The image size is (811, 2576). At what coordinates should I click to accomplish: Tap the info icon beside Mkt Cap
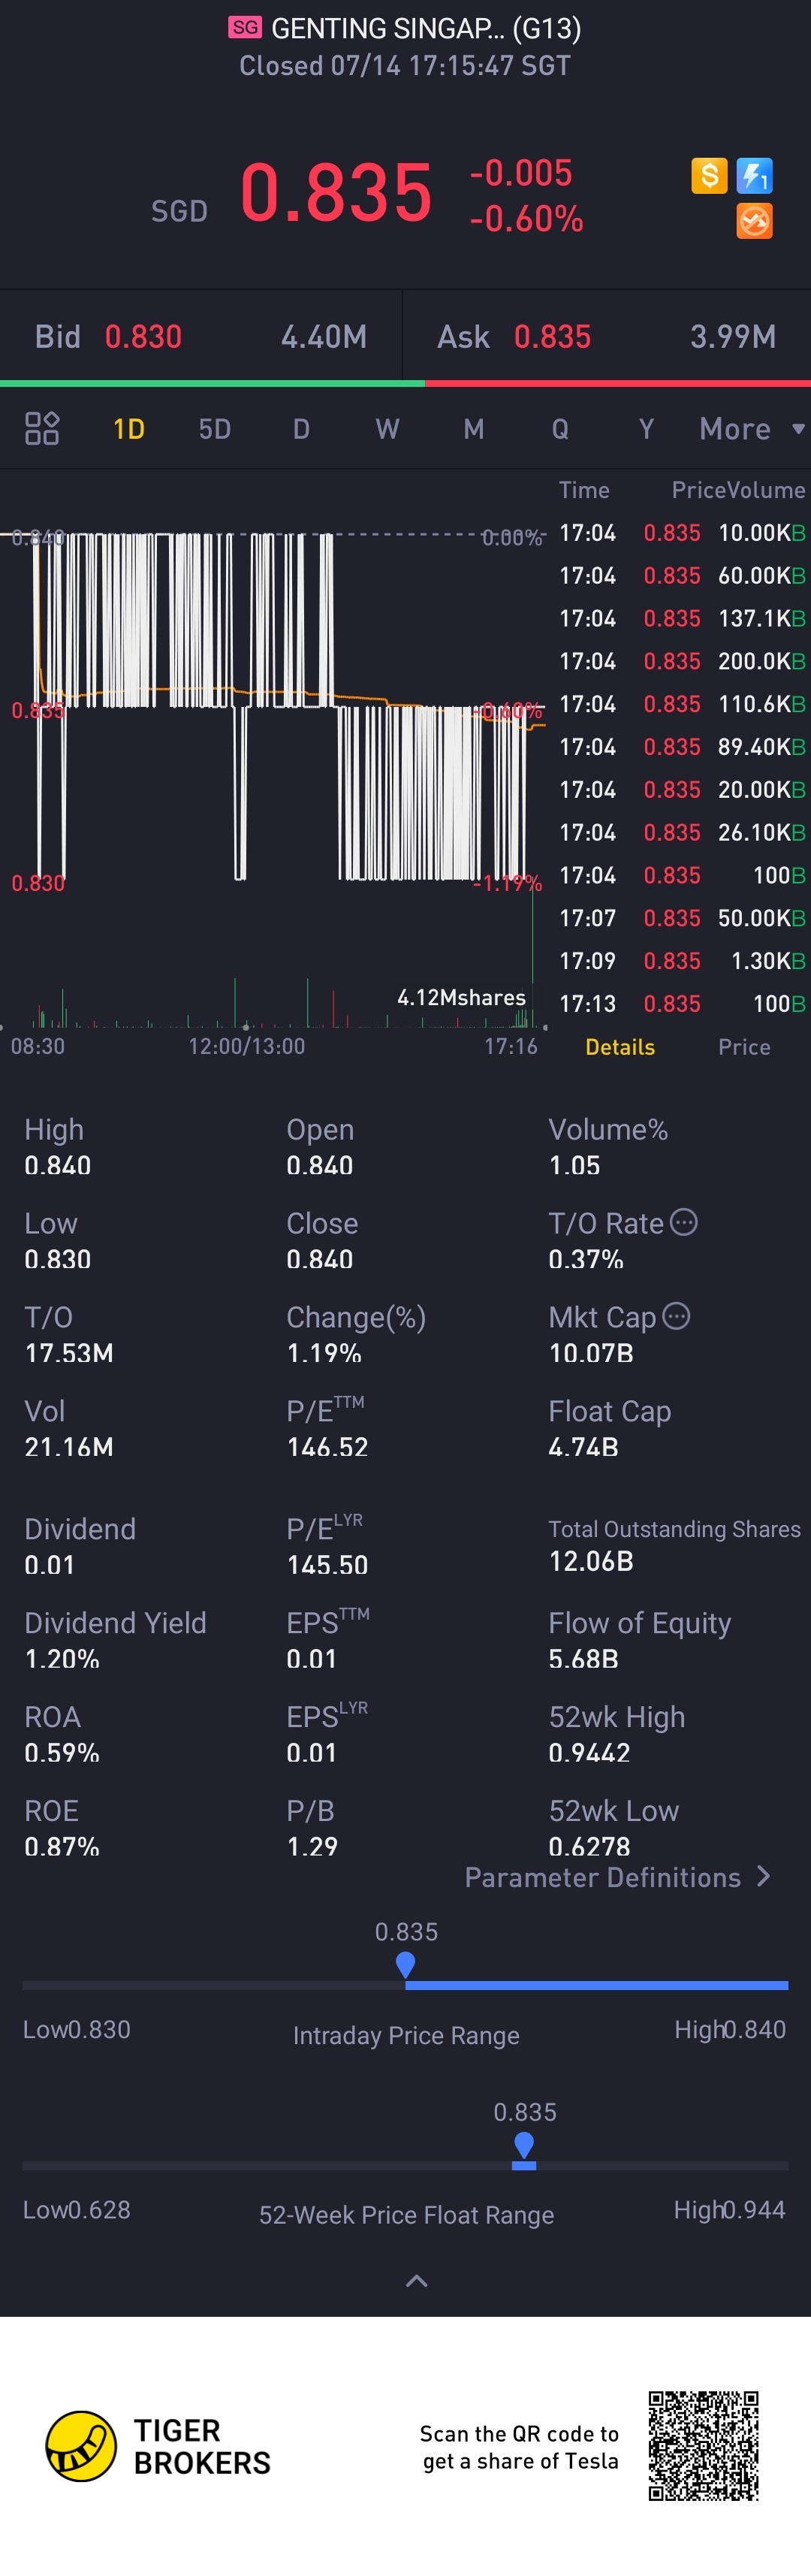pos(677,1316)
